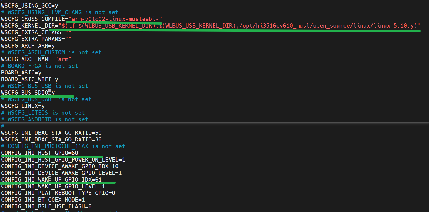Screen dimensions: 429x212
Task: Place cursor on WSCFG_USING_LLVM_CLANG comment line
Action: coord(60,12)
